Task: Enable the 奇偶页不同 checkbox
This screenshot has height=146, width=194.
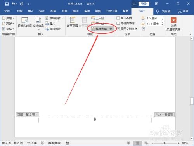Action: (x=118, y=23)
